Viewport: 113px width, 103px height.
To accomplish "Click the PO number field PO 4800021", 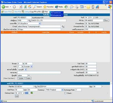I will click(x=24, y=18).
